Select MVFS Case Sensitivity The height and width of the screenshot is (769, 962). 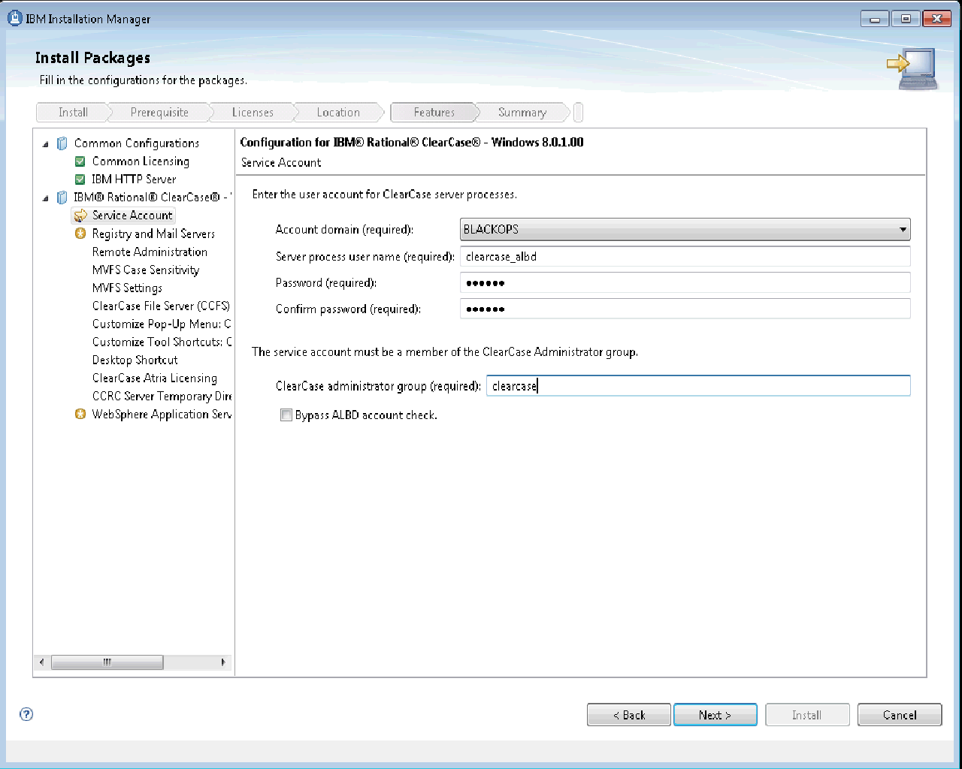click(x=146, y=270)
